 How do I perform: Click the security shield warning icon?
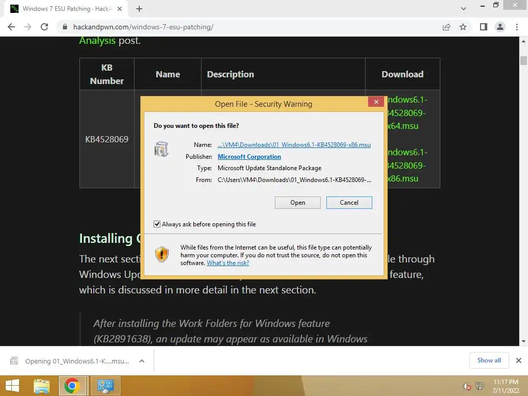161,255
